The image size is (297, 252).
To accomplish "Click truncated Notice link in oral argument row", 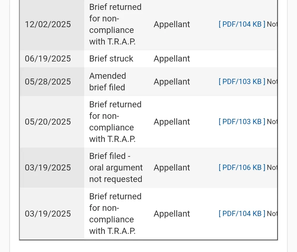I will (272, 168).
